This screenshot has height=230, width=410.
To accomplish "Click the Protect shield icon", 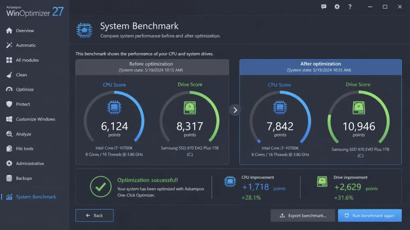I will (x=9, y=104).
